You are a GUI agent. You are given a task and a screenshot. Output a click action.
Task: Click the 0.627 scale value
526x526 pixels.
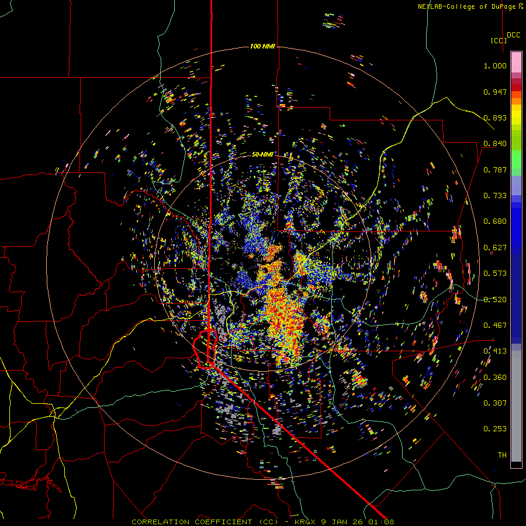tap(495, 248)
